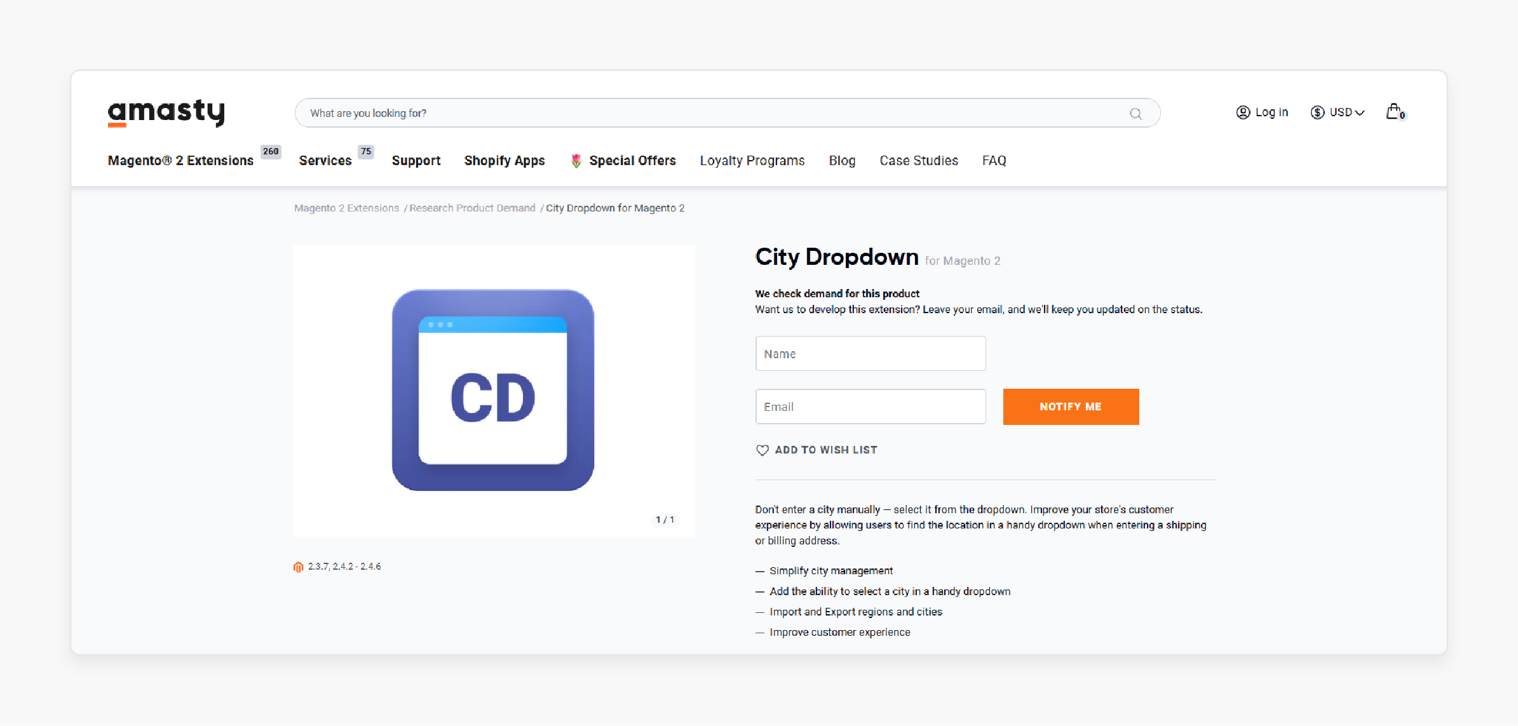The height and width of the screenshot is (726, 1518).
Task: Open the shopping bag cart icon
Action: (x=1395, y=112)
